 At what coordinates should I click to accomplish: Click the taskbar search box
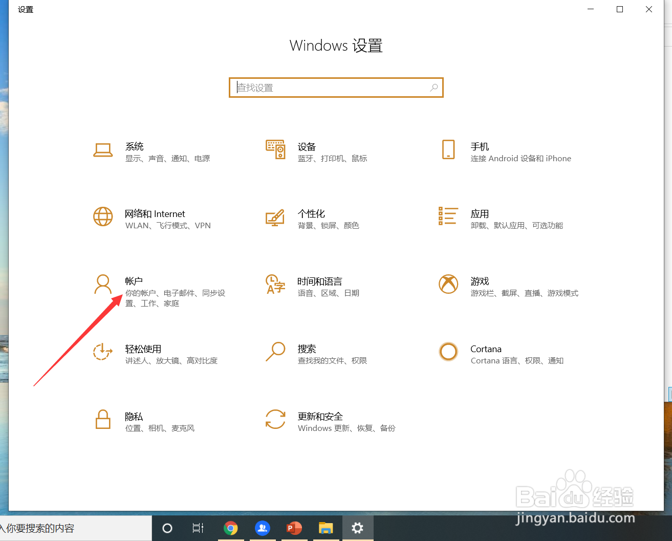click(x=76, y=528)
